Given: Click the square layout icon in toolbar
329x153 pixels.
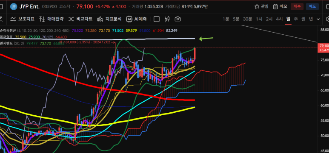Looking at the screenshot, I should (x=157, y=19).
